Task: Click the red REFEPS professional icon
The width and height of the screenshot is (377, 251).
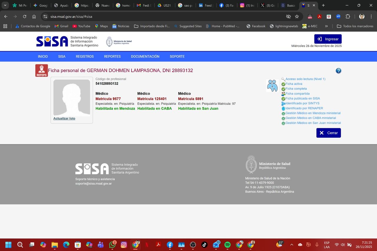Action: [x=42, y=71]
